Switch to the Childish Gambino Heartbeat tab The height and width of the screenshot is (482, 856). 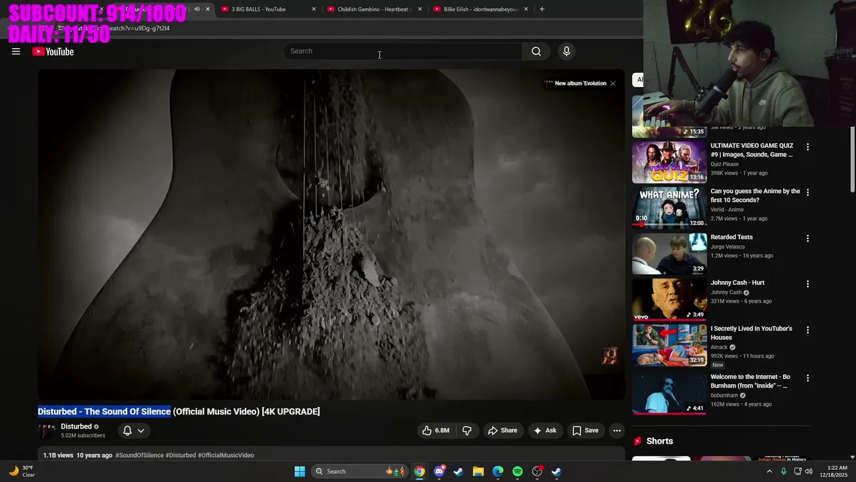point(370,9)
